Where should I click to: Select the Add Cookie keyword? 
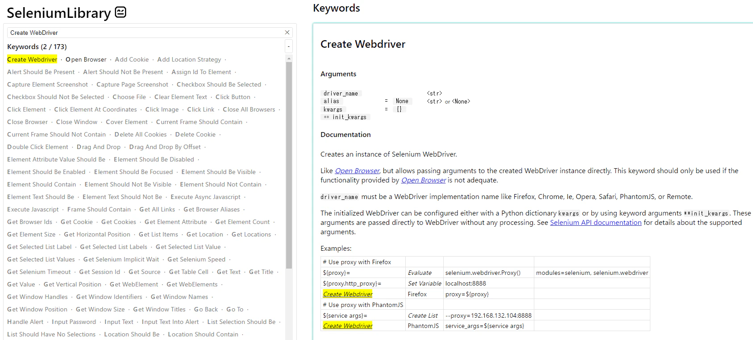pyautogui.click(x=132, y=59)
